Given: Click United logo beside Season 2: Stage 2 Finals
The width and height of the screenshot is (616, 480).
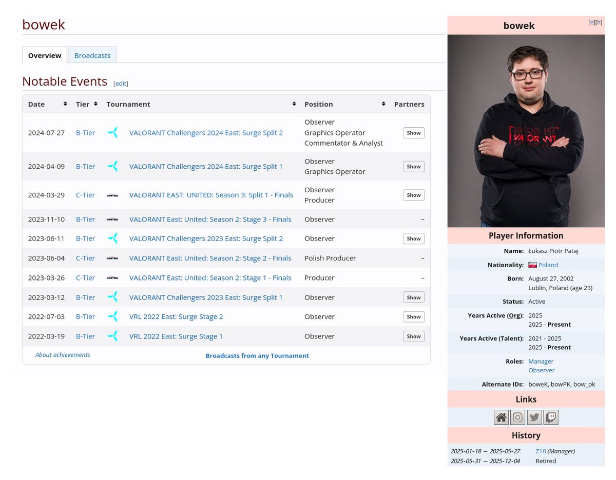Looking at the screenshot, I should click(112, 258).
